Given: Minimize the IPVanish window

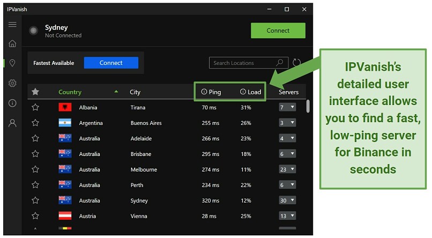Looking at the screenshot, I should tap(270, 9).
